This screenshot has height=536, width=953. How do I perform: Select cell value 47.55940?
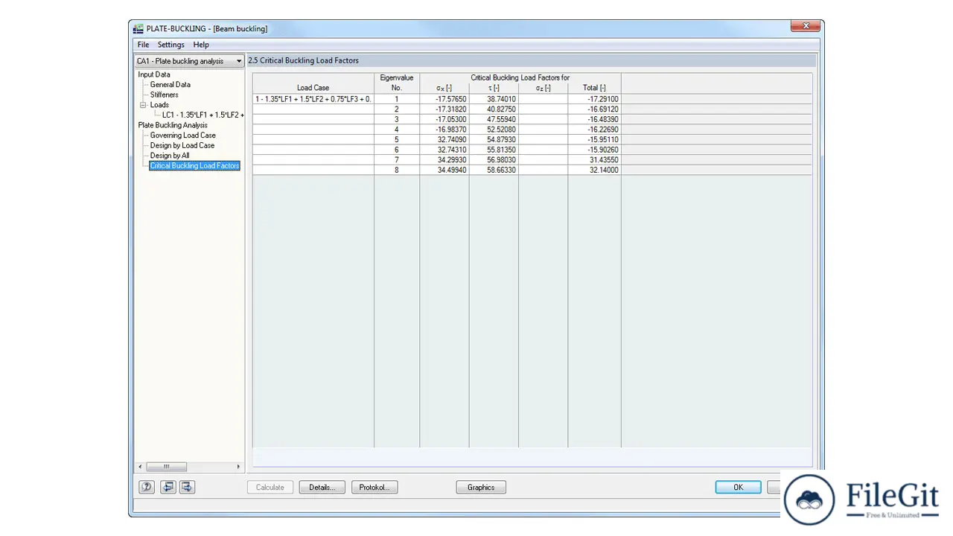pos(494,119)
